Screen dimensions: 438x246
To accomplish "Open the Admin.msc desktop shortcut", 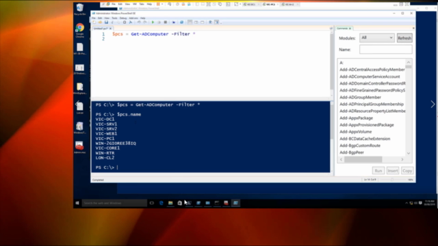I will 79,148.
